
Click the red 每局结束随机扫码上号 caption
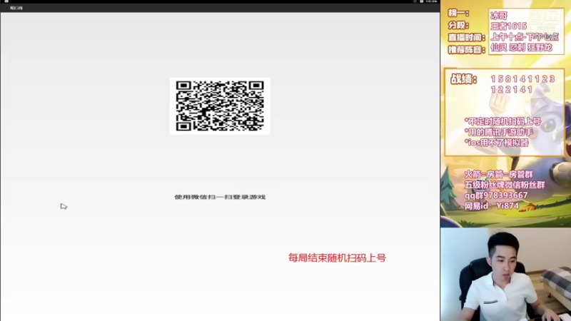point(337,258)
